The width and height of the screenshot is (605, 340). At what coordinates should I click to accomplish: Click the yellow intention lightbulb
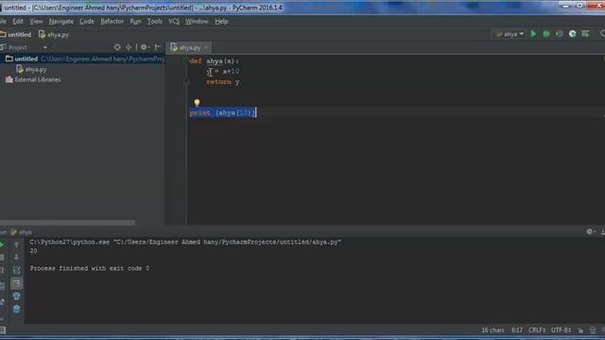click(x=198, y=103)
